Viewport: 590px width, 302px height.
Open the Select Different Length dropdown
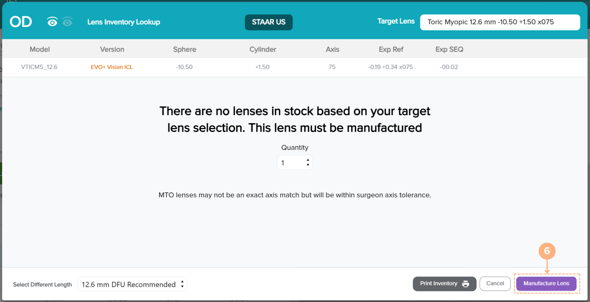tap(132, 284)
